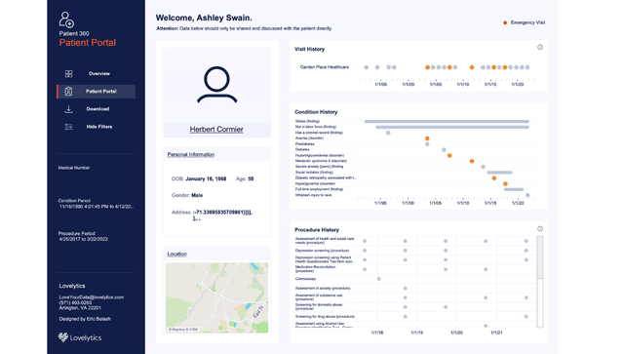
Task: Click the Stress (finding) condition bar
Action: pos(447,122)
